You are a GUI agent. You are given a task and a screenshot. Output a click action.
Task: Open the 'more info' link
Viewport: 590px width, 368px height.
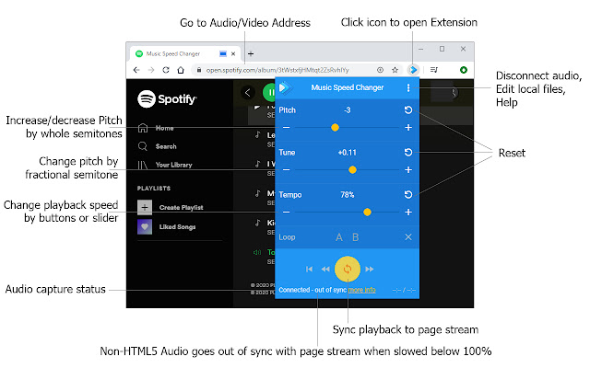coord(362,290)
